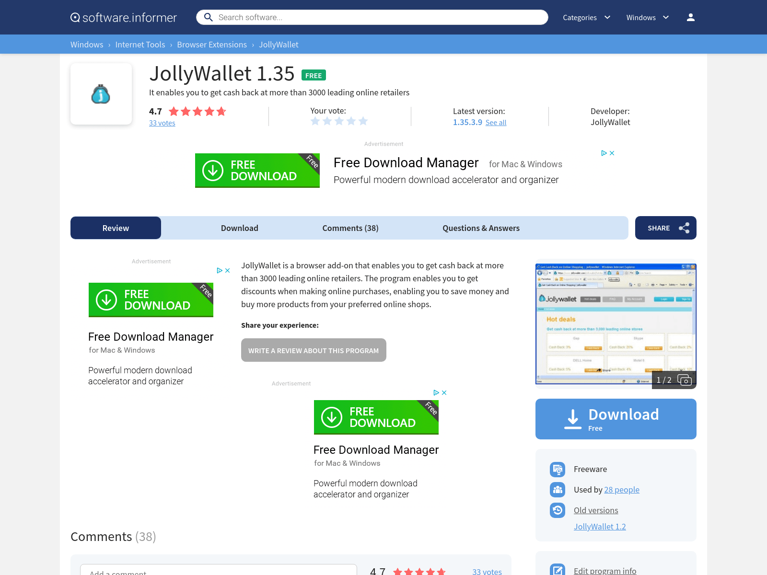The height and width of the screenshot is (575, 767).
Task: Click the JollyWallet breadcrumb
Action: coord(279,45)
